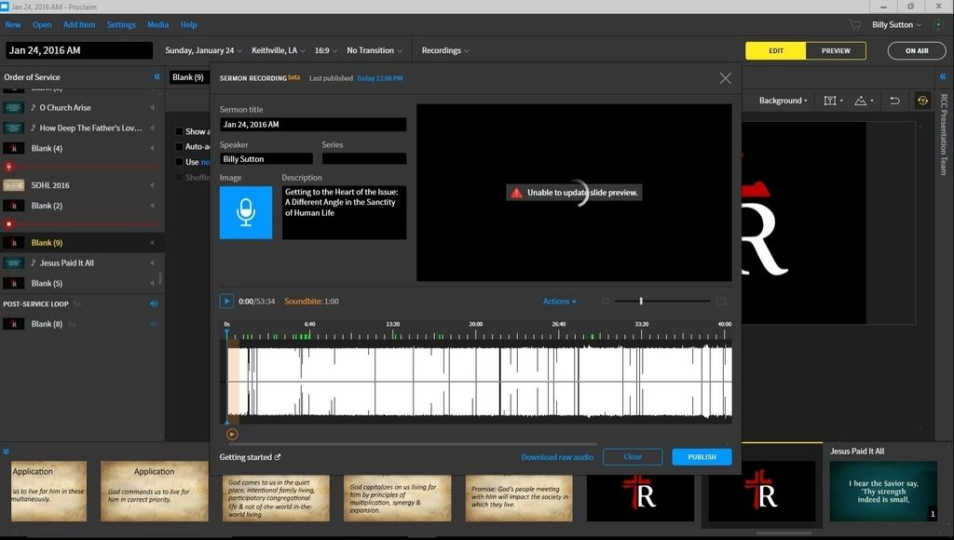Click the Series input field
The image size is (954, 540).
pos(364,158)
